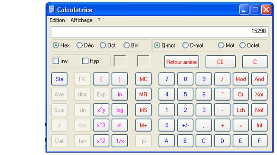Click the result display field showing 15298
277x155 pixels.
160,31
